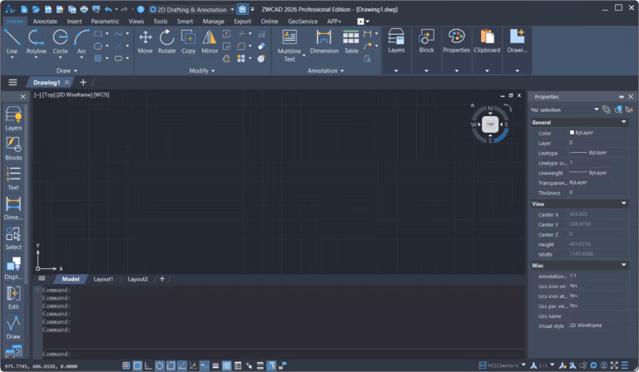Image resolution: width=639 pixels, height=372 pixels.
Task: Collapse the View section in Properties
Action: click(x=623, y=203)
